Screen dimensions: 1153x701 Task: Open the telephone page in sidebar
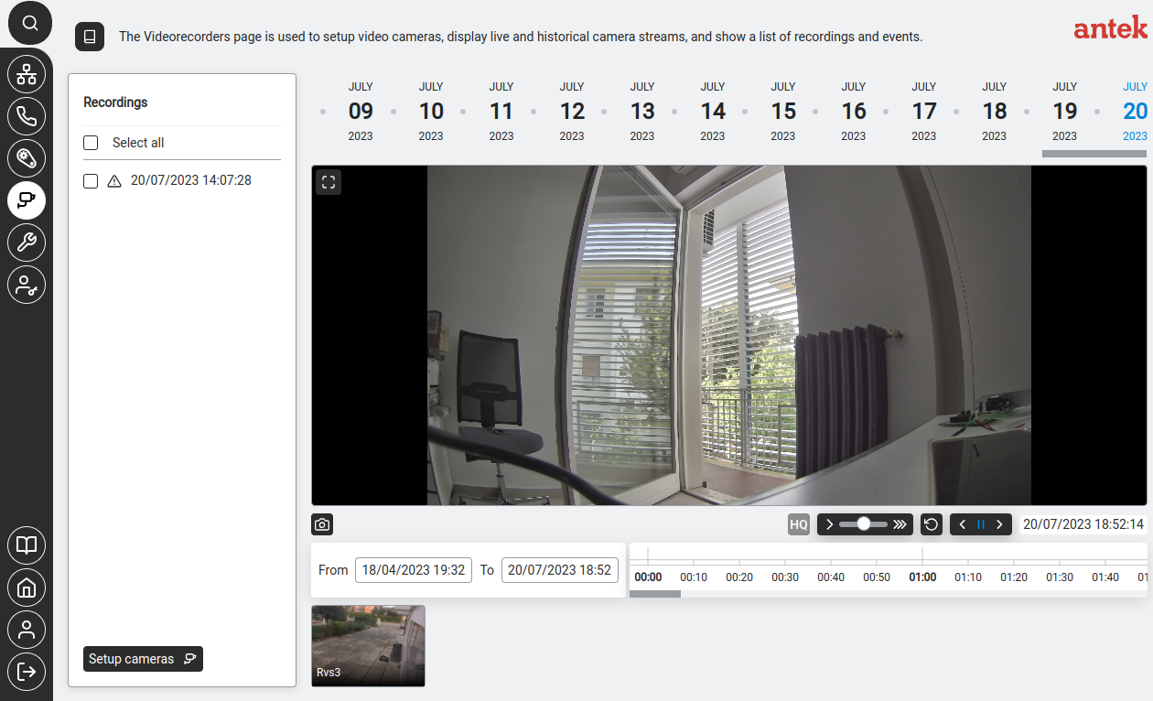(27, 116)
